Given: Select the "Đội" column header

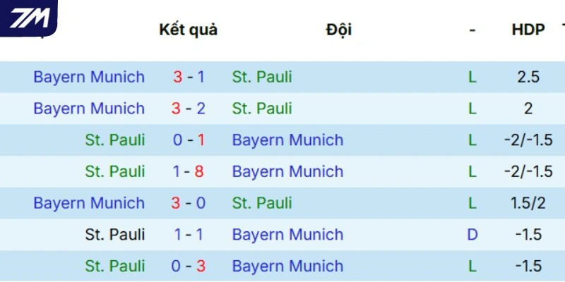Looking at the screenshot, I should [339, 30].
